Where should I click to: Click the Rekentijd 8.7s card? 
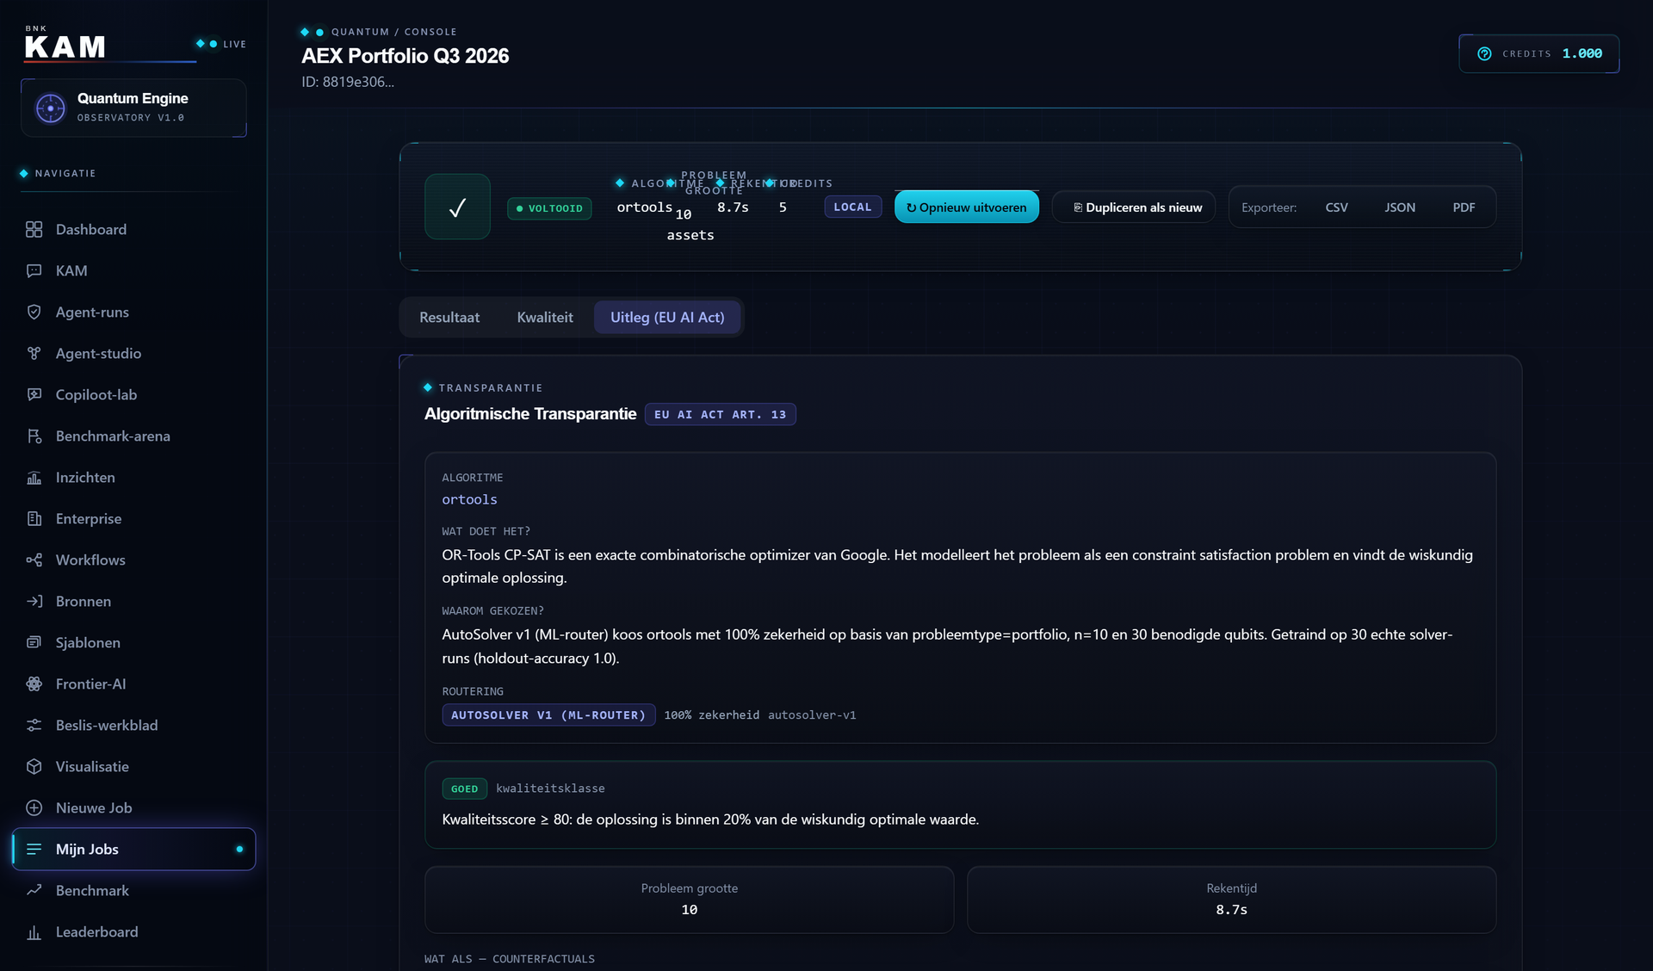pyautogui.click(x=1231, y=900)
